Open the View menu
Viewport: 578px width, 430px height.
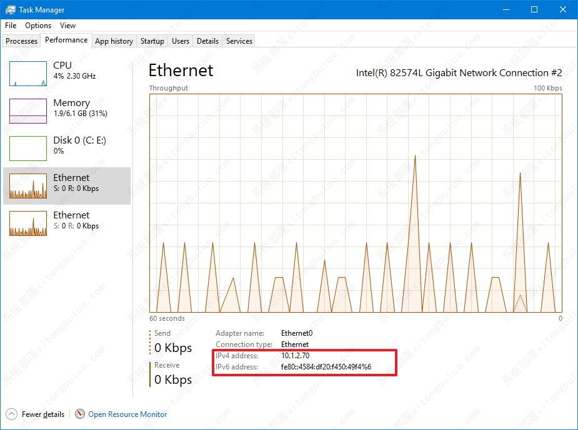[67, 26]
